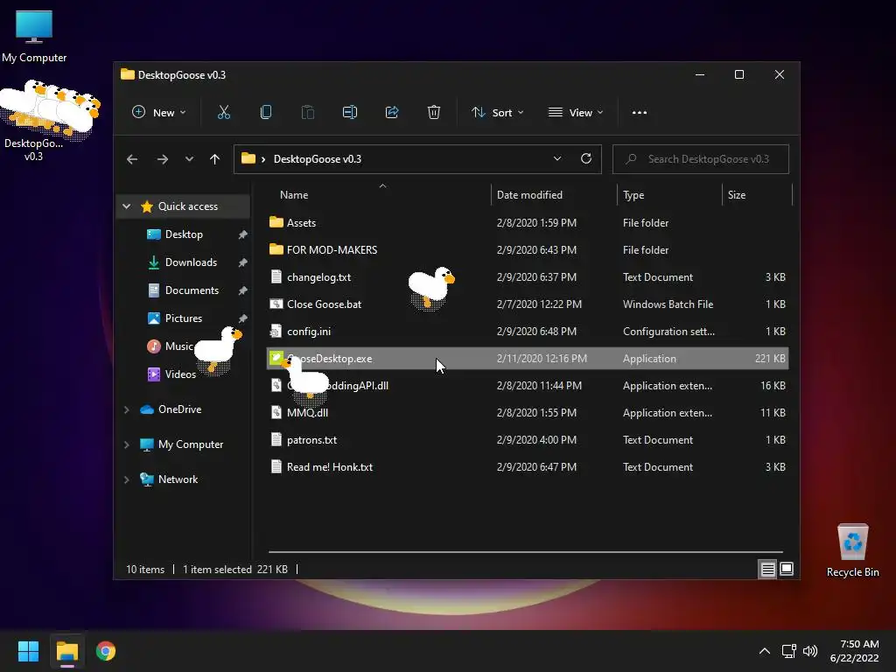Screen dimensions: 896x672
Task: Go back with the left arrow
Action: (x=132, y=159)
